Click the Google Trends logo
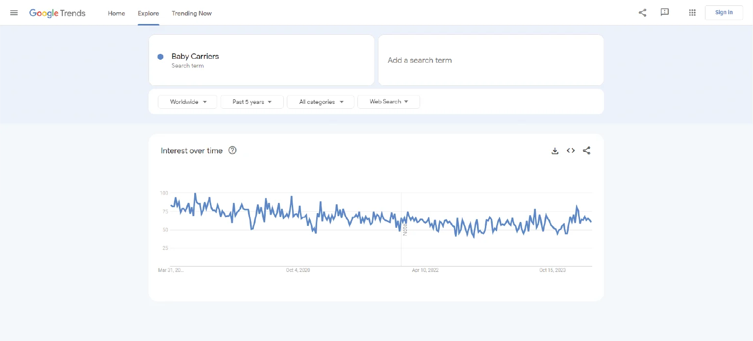The height and width of the screenshot is (341, 753). 57,13
